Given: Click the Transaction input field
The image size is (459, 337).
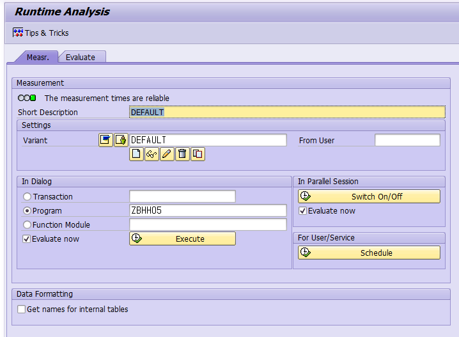Looking at the screenshot, I should [x=182, y=196].
